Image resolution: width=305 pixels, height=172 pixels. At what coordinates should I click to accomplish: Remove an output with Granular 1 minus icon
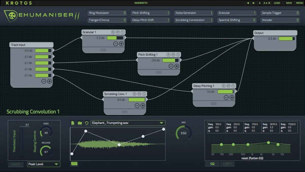click(x=115, y=44)
